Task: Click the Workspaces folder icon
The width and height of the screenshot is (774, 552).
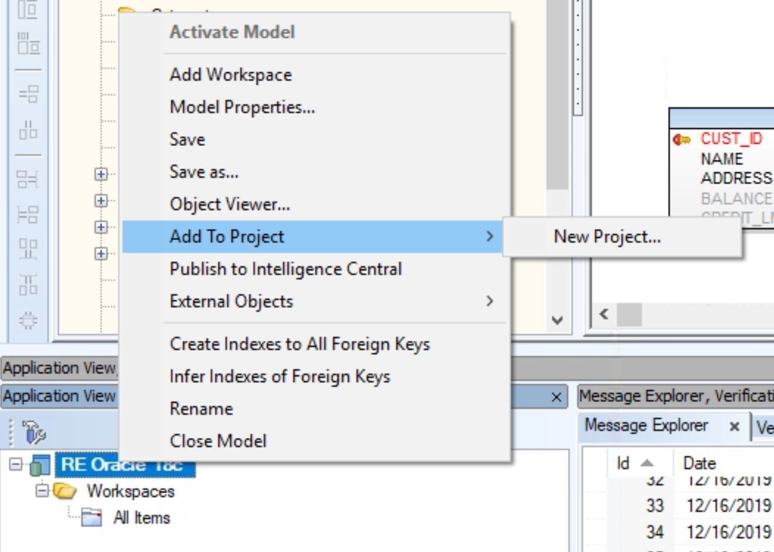Action: [64, 491]
